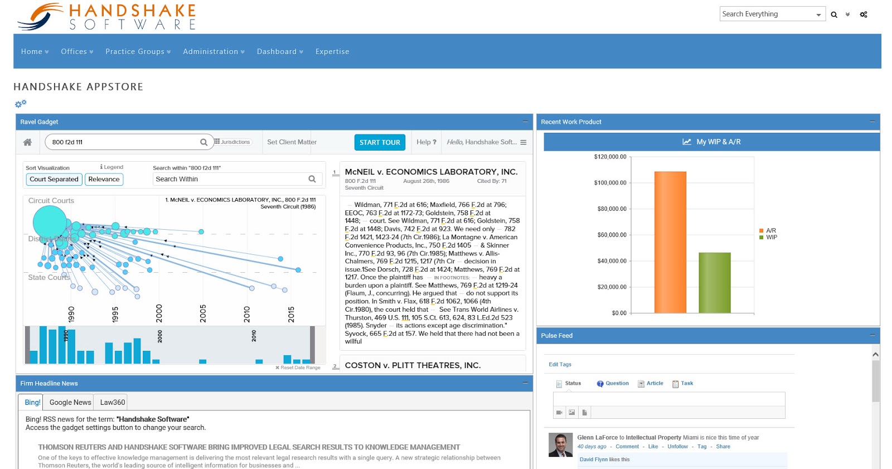Tag Glenn LaForce's post
The image size is (892, 469).
pos(702,447)
